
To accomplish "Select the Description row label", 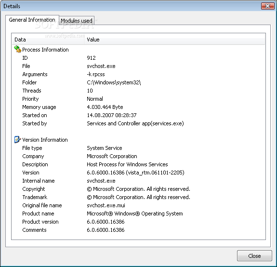I will click(35, 164).
